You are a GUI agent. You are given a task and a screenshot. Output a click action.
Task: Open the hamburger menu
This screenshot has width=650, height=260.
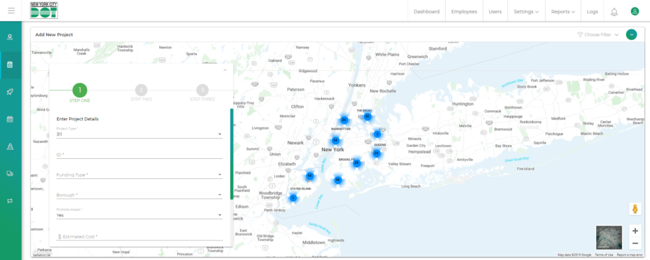pyautogui.click(x=11, y=11)
